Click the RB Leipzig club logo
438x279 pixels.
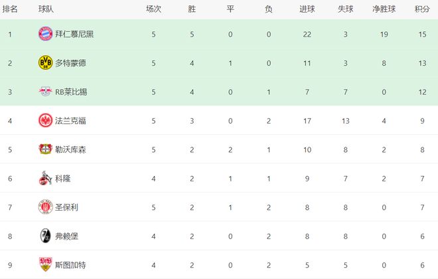point(45,91)
